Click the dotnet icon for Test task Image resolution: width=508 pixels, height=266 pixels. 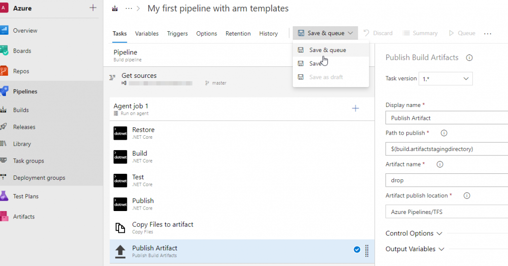tap(120, 181)
